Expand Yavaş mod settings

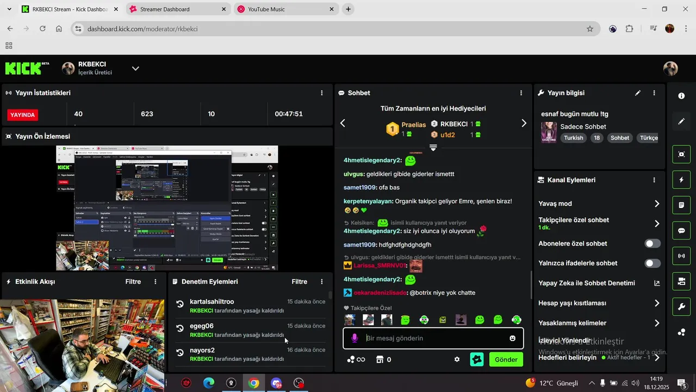[x=657, y=204]
